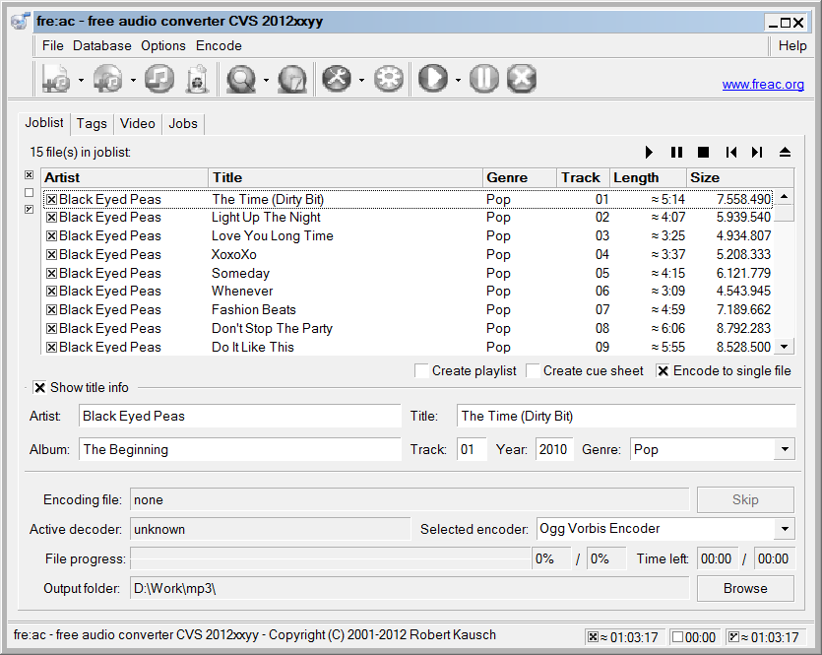The width and height of the screenshot is (822, 655).
Task: Click the submit CDDB data icon
Action: [292, 79]
